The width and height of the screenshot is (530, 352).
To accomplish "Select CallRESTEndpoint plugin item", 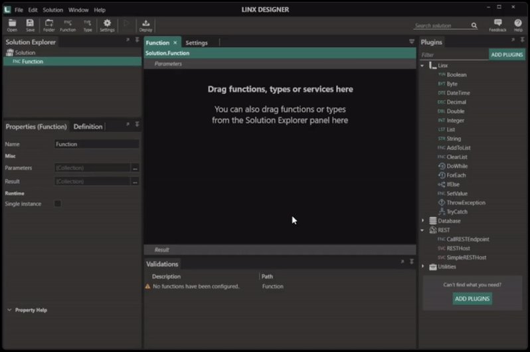I will 464,239.
